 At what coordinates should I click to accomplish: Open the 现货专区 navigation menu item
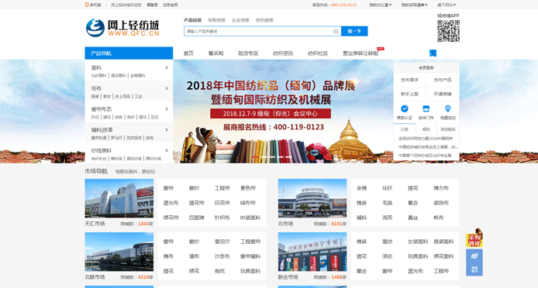pyautogui.click(x=248, y=53)
